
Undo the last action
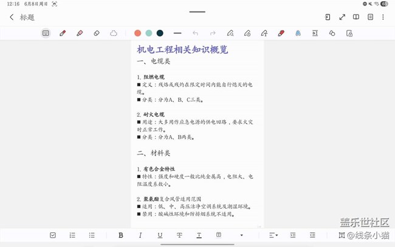pyautogui.click(x=195, y=33)
